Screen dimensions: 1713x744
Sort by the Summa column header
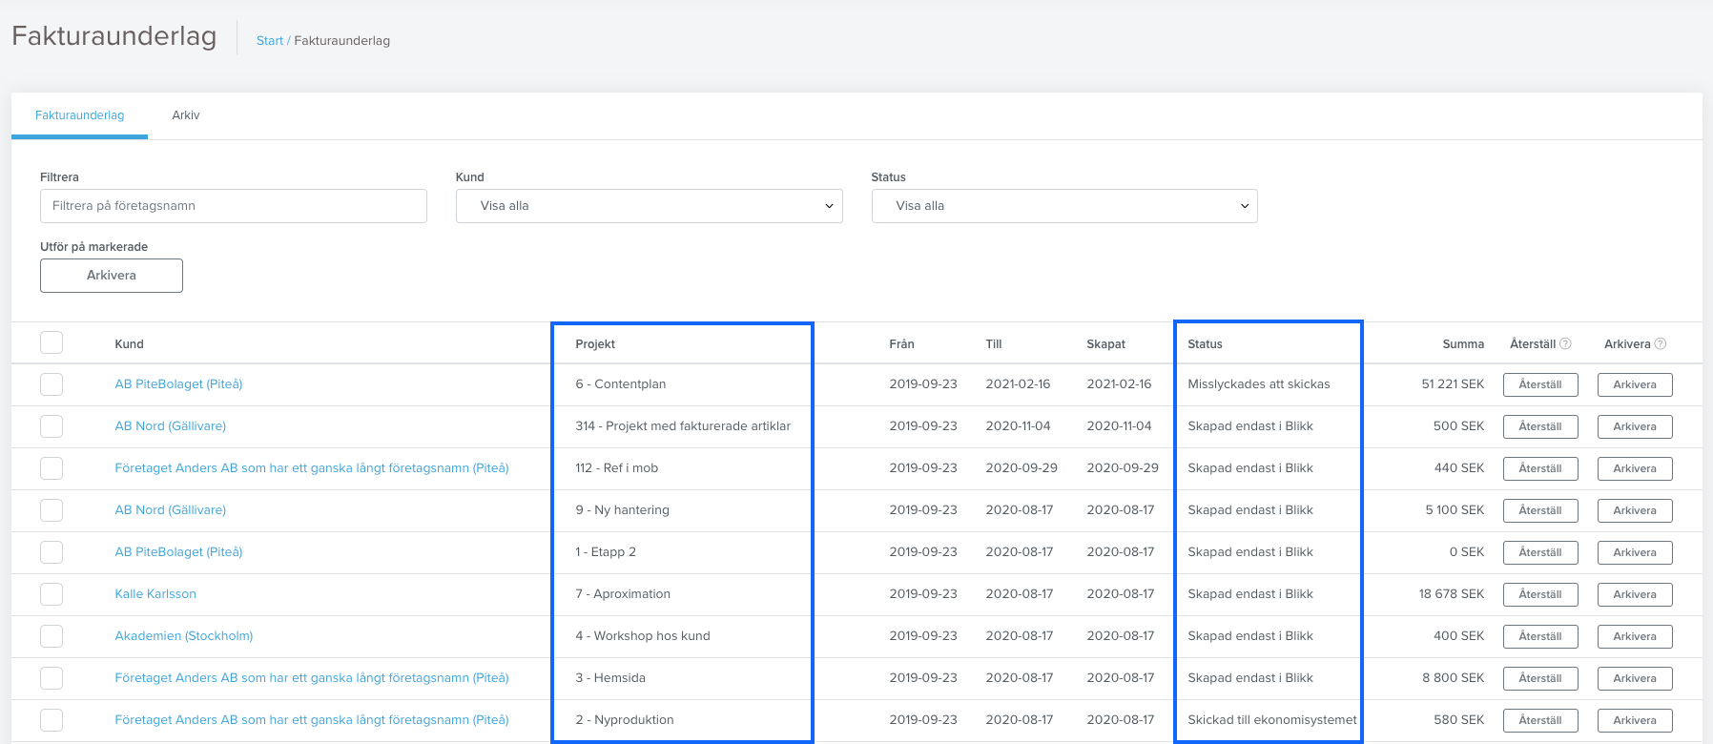click(1463, 343)
